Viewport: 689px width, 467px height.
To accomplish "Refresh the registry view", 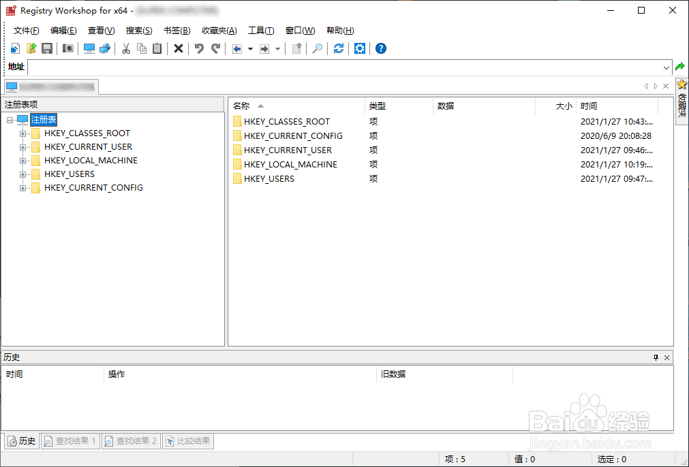I will point(338,48).
